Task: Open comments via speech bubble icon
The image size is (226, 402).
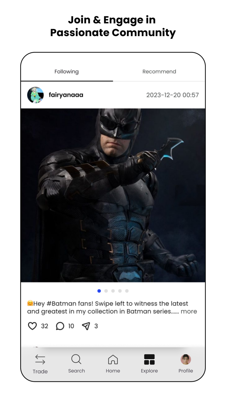Action: (60, 326)
